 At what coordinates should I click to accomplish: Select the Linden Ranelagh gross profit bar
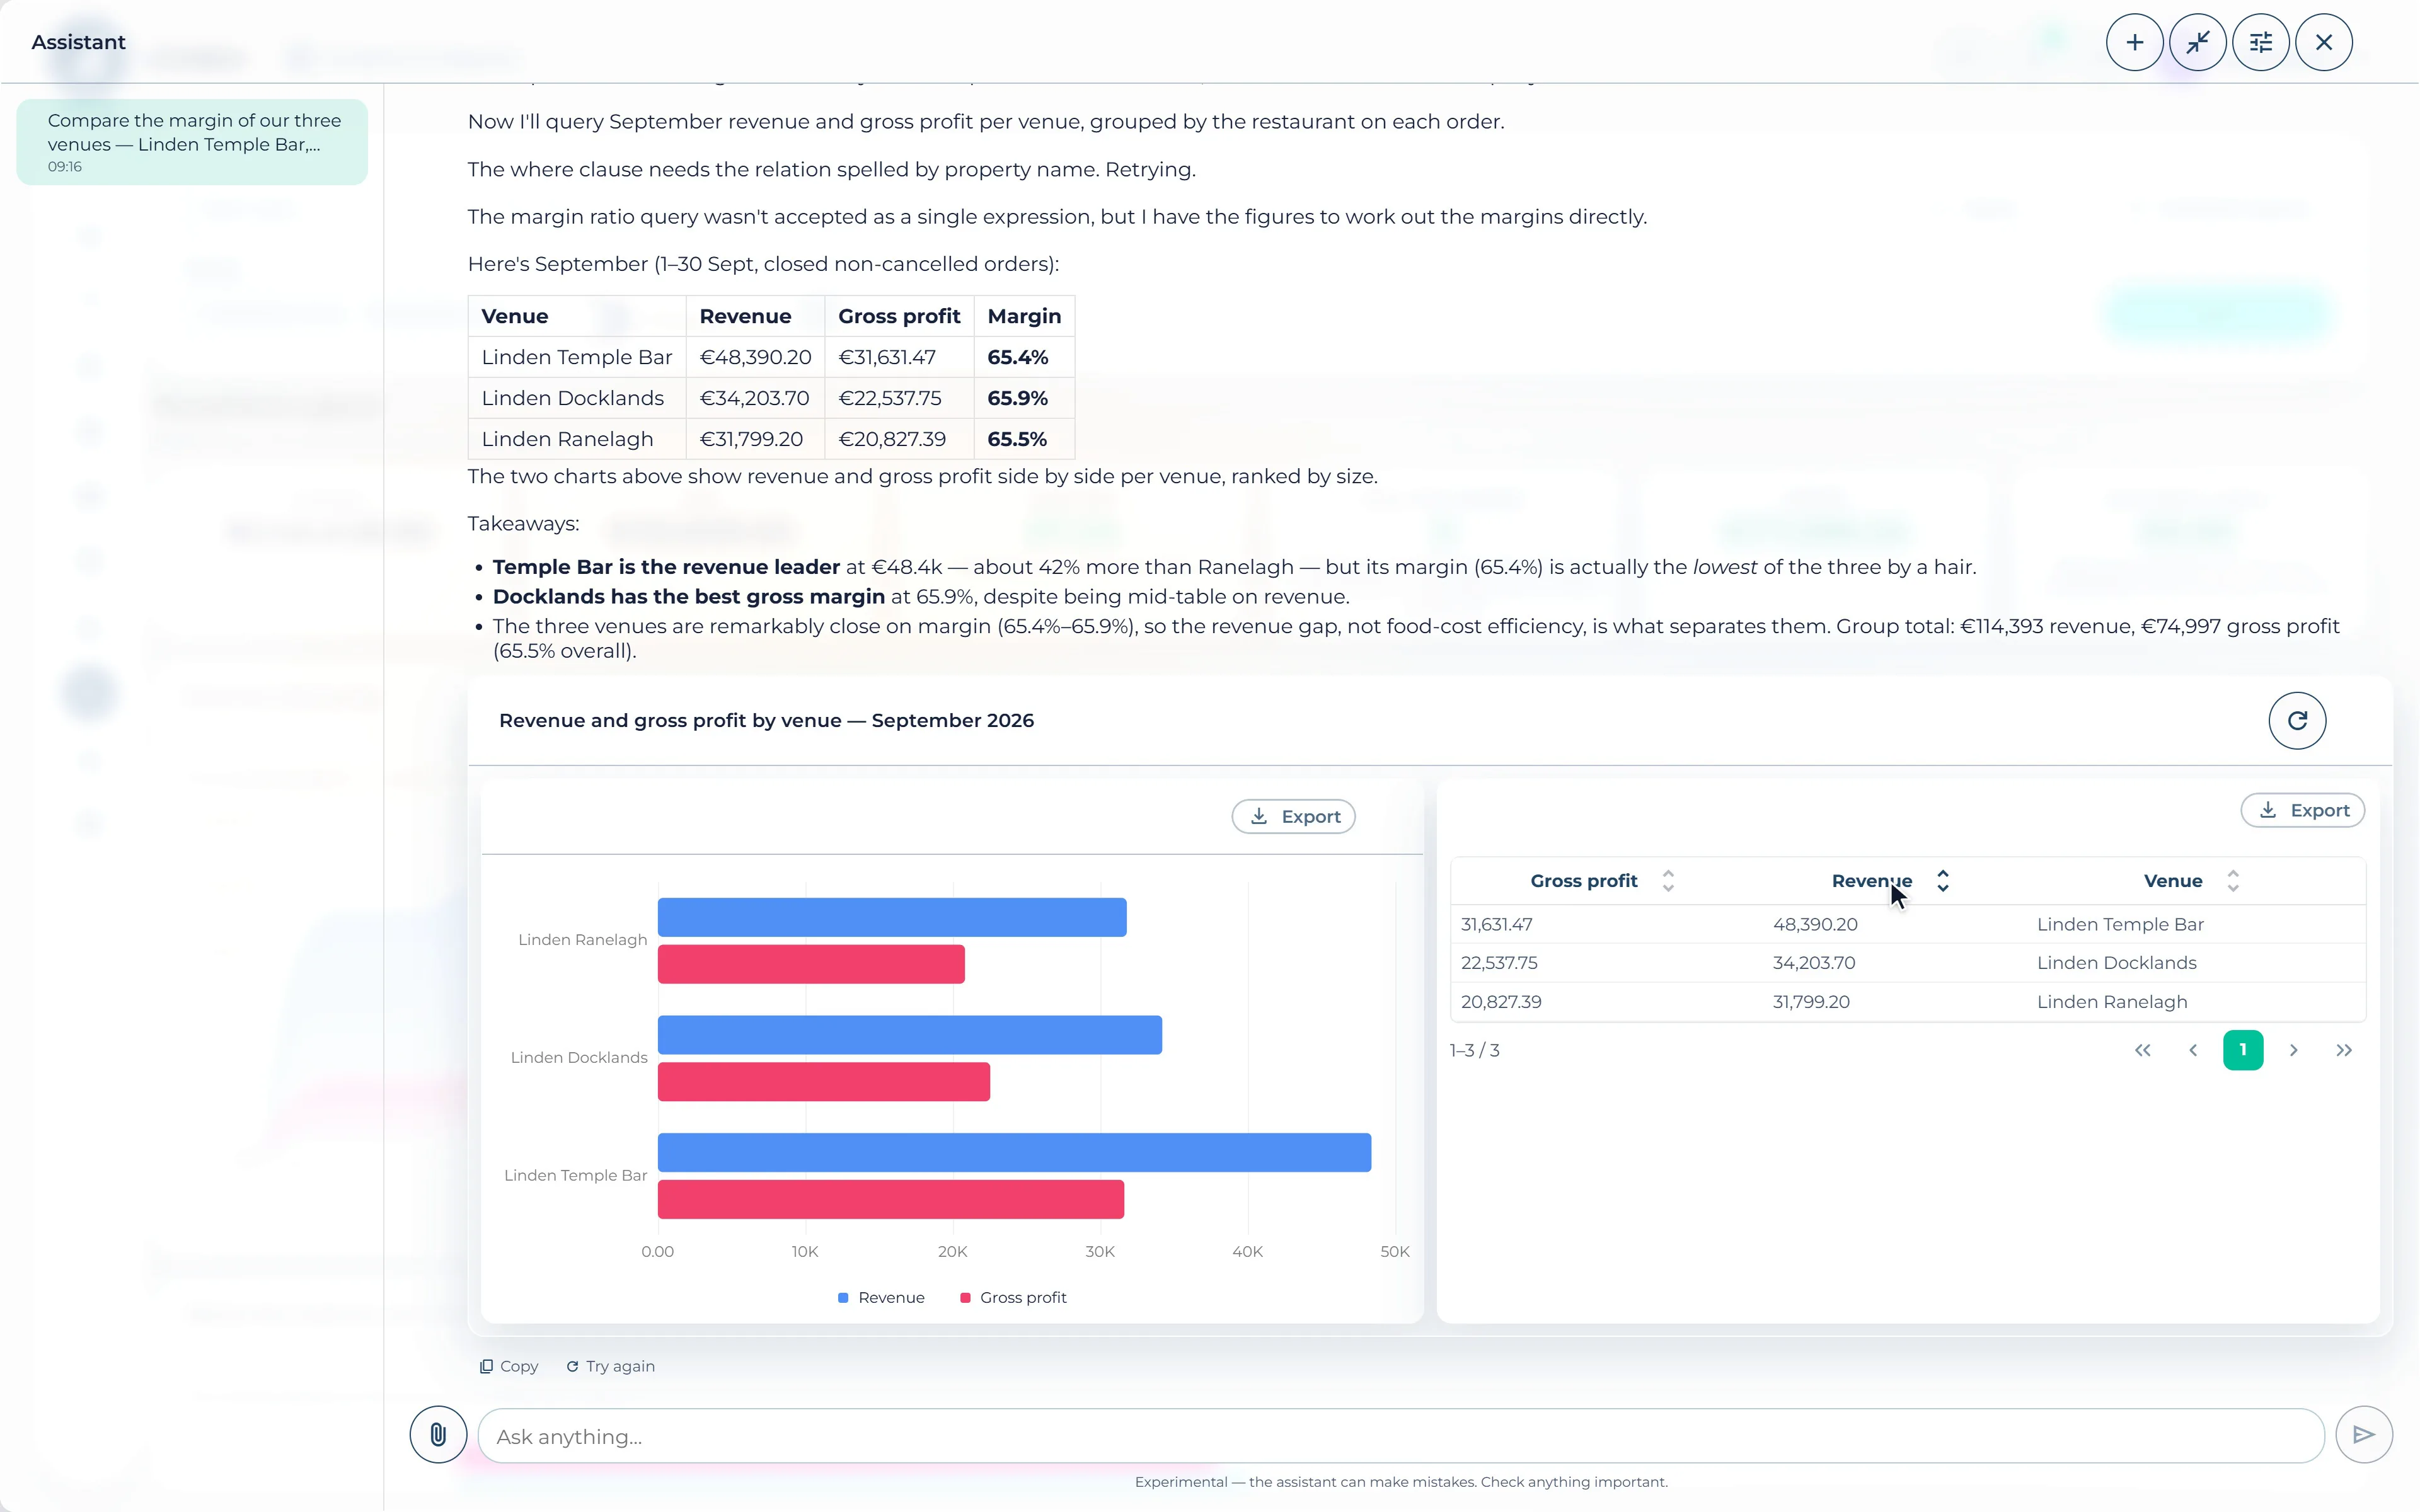811,964
